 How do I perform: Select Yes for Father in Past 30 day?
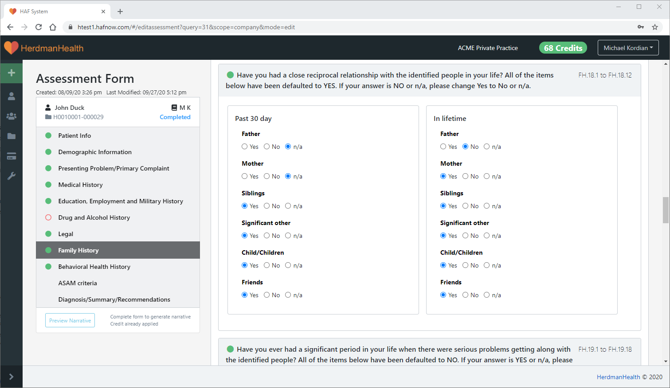click(245, 147)
